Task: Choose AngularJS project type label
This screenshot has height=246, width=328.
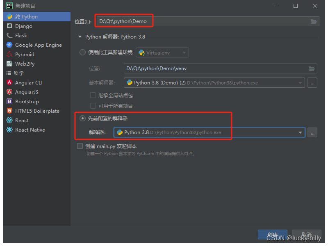Action: [27, 92]
